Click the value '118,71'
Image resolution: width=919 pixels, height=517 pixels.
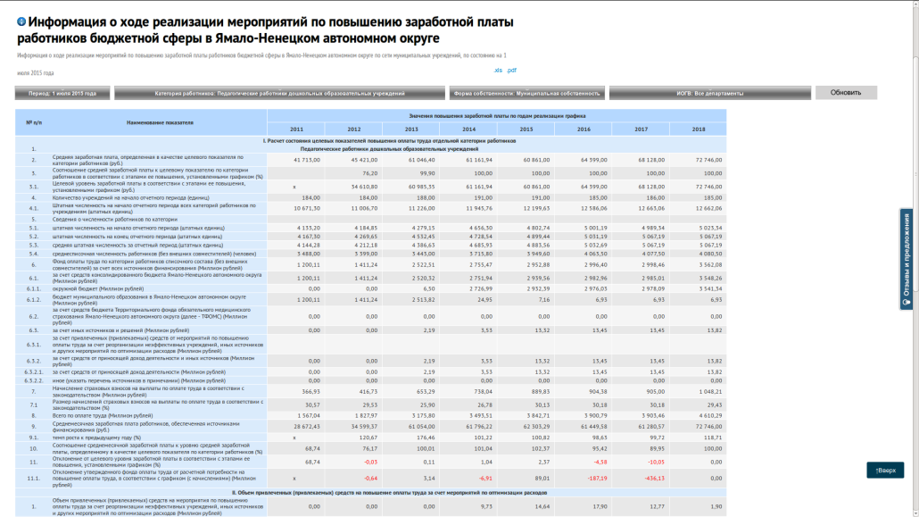point(713,438)
